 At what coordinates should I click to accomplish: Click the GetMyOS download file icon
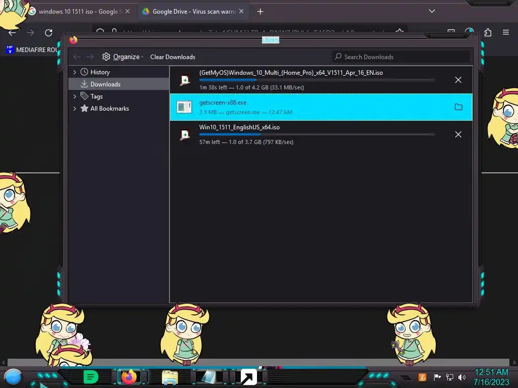click(185, 80)
